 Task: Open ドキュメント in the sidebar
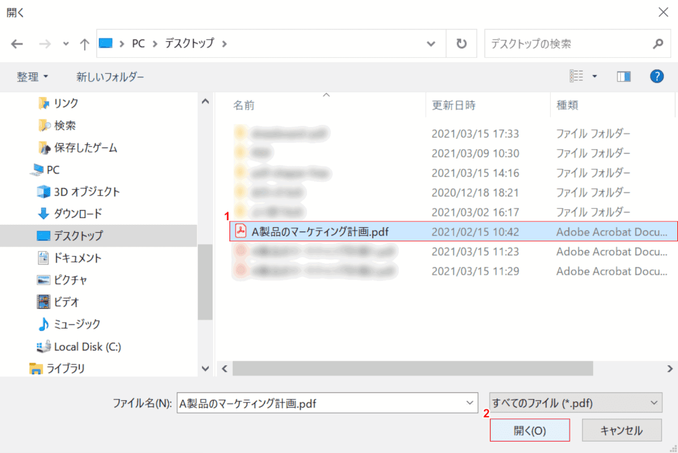70,258
